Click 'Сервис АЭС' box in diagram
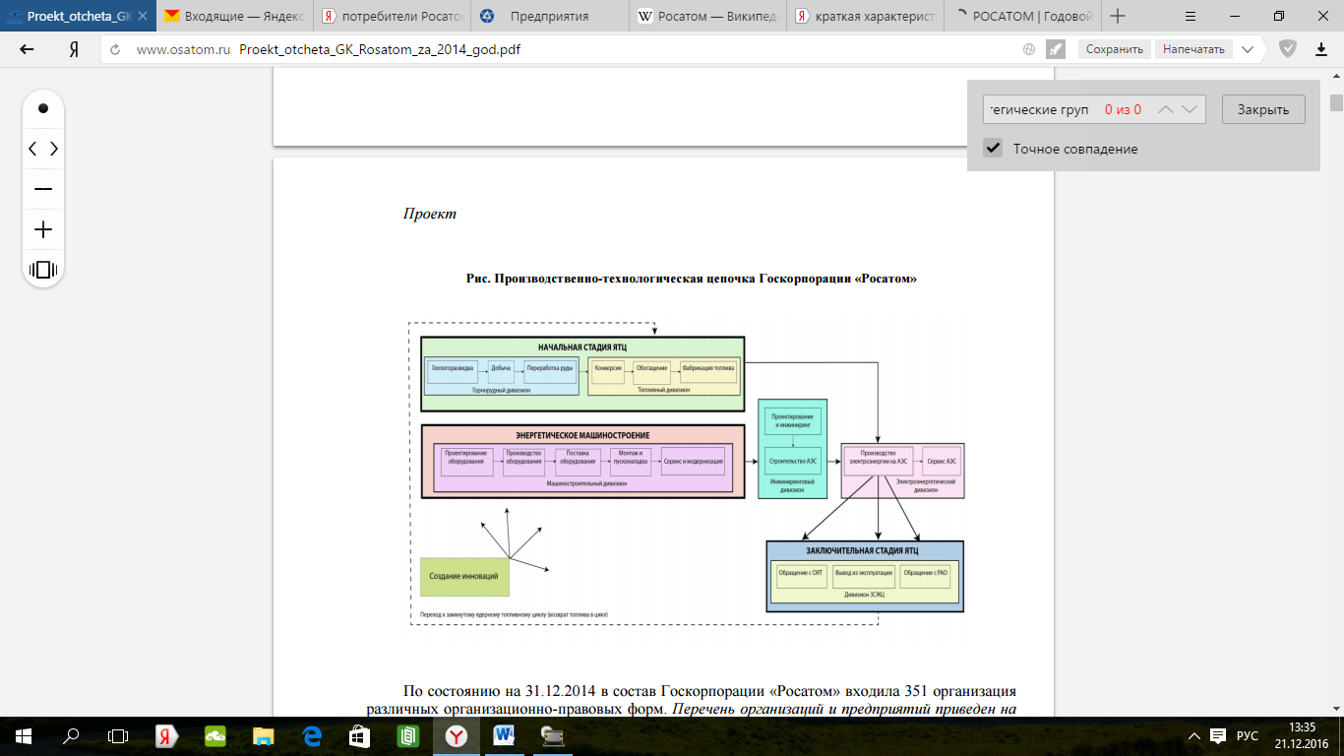The width and height of the screenshot is (1344, 756). [941, 460]
